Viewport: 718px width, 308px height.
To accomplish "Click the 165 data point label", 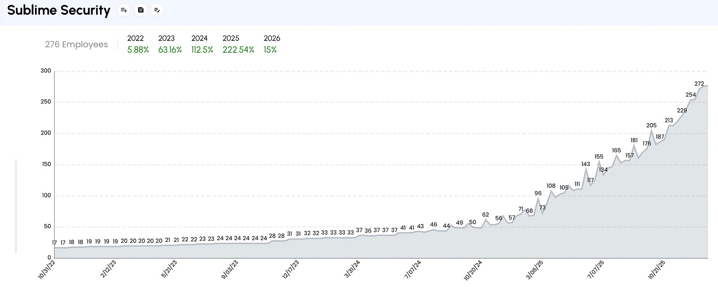I will point(616,150).
